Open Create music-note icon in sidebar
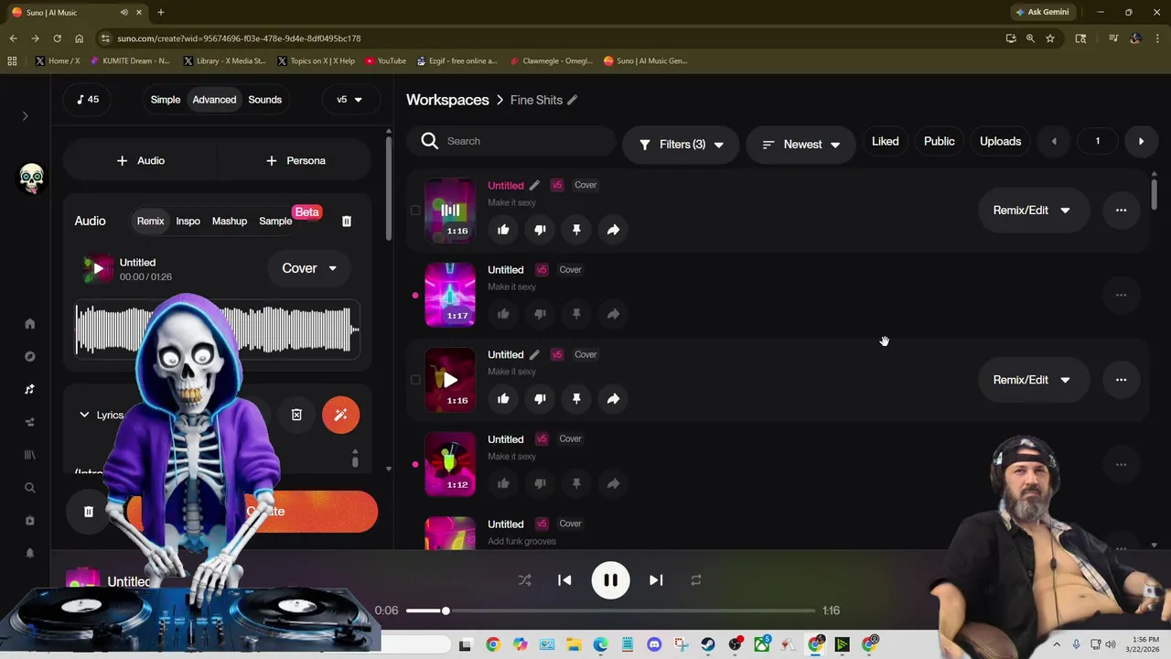 (x=29, y=389)
